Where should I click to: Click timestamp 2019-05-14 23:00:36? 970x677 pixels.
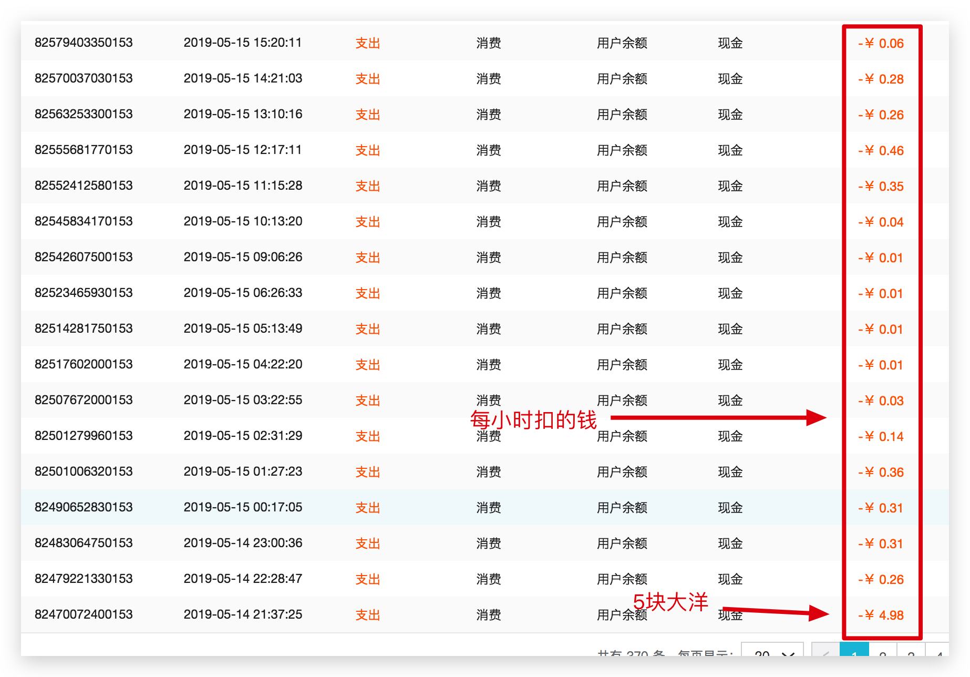[x=243, y=543]
